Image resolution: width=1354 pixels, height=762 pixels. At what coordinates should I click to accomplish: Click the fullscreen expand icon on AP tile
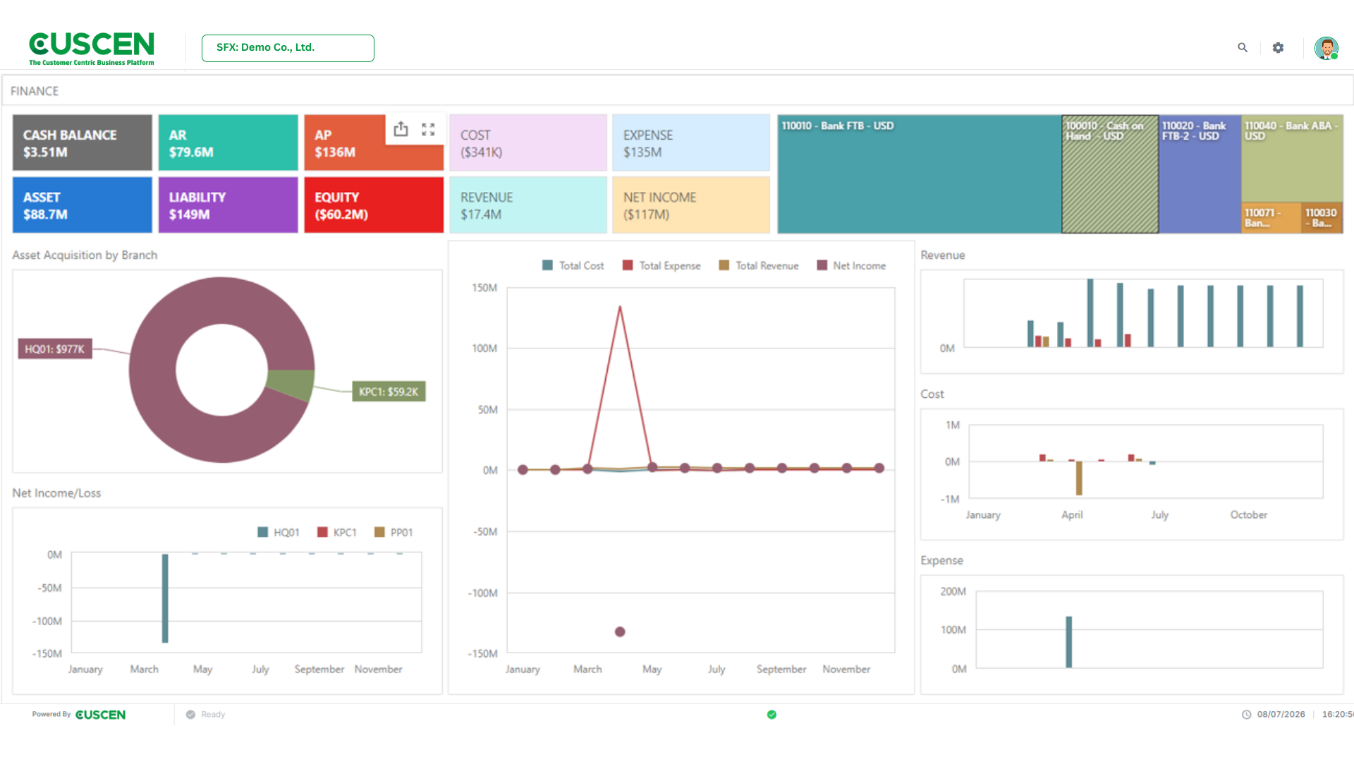[428, 129]
